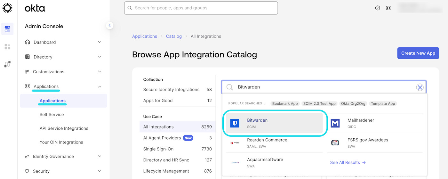Click the FSRS gov Awardees logo

tap(335, 143)
